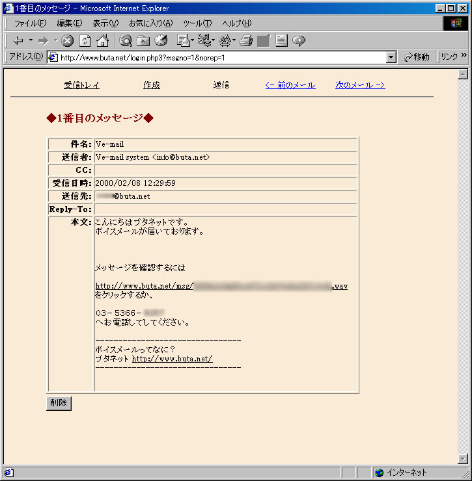This screenshot has height=481, width=472.
Task: Open the 次のメール next mail link
Action: point(360,85)
